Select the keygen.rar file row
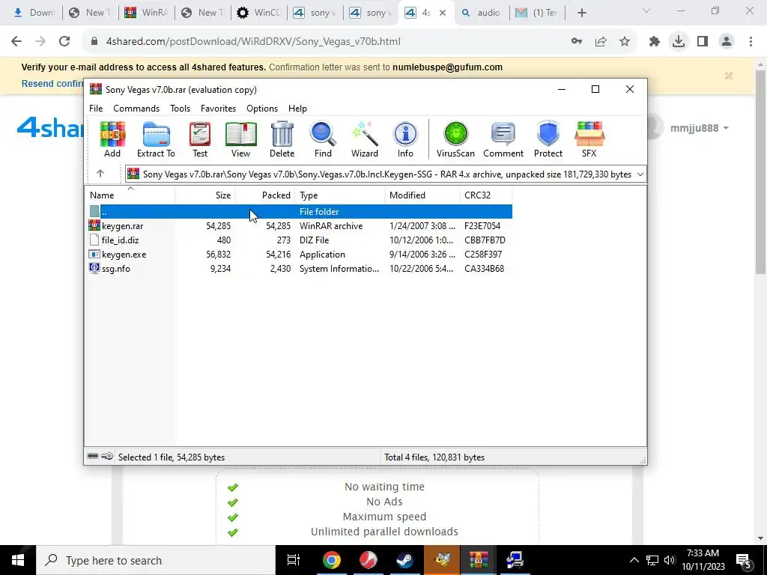Viewport: 767px width, 575px height. coord(300,226)
